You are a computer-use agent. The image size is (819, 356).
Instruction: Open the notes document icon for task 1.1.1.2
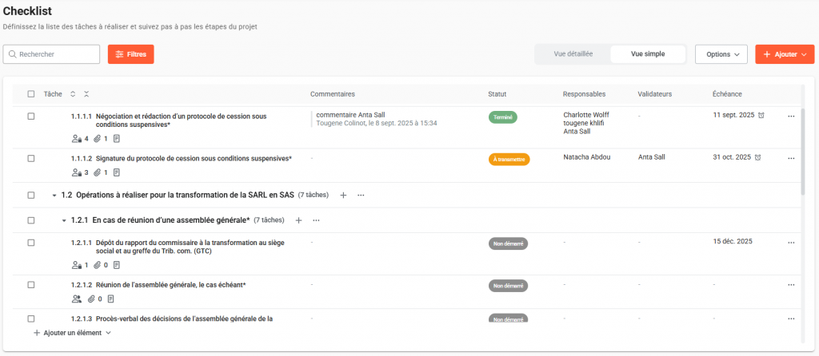coord(117,172)
